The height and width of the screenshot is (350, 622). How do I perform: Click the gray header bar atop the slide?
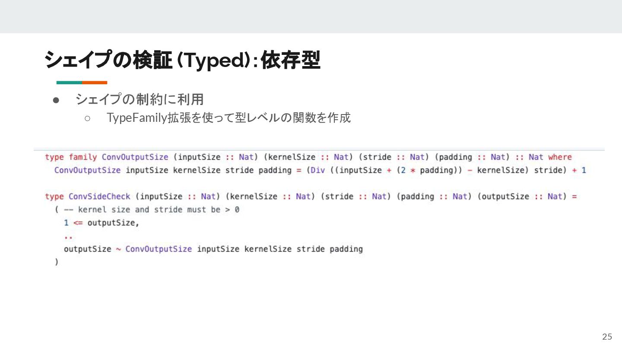pos(311,16)
